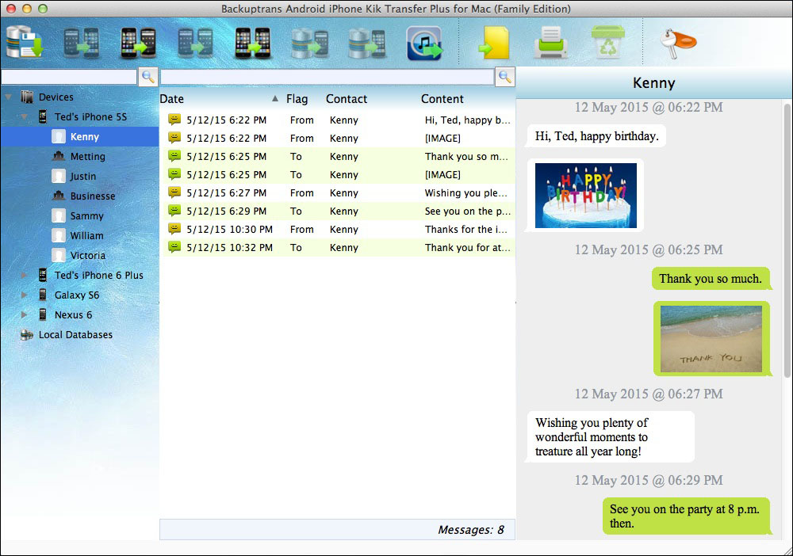Image resolution: width=793 pixels, height=556 pixels.
Task: Open the Thank You beach image thumbnail
Action: (711, 338)
